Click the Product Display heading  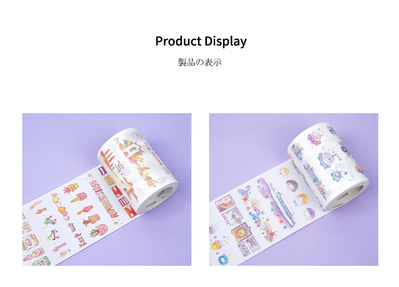(x=201, y=41)
